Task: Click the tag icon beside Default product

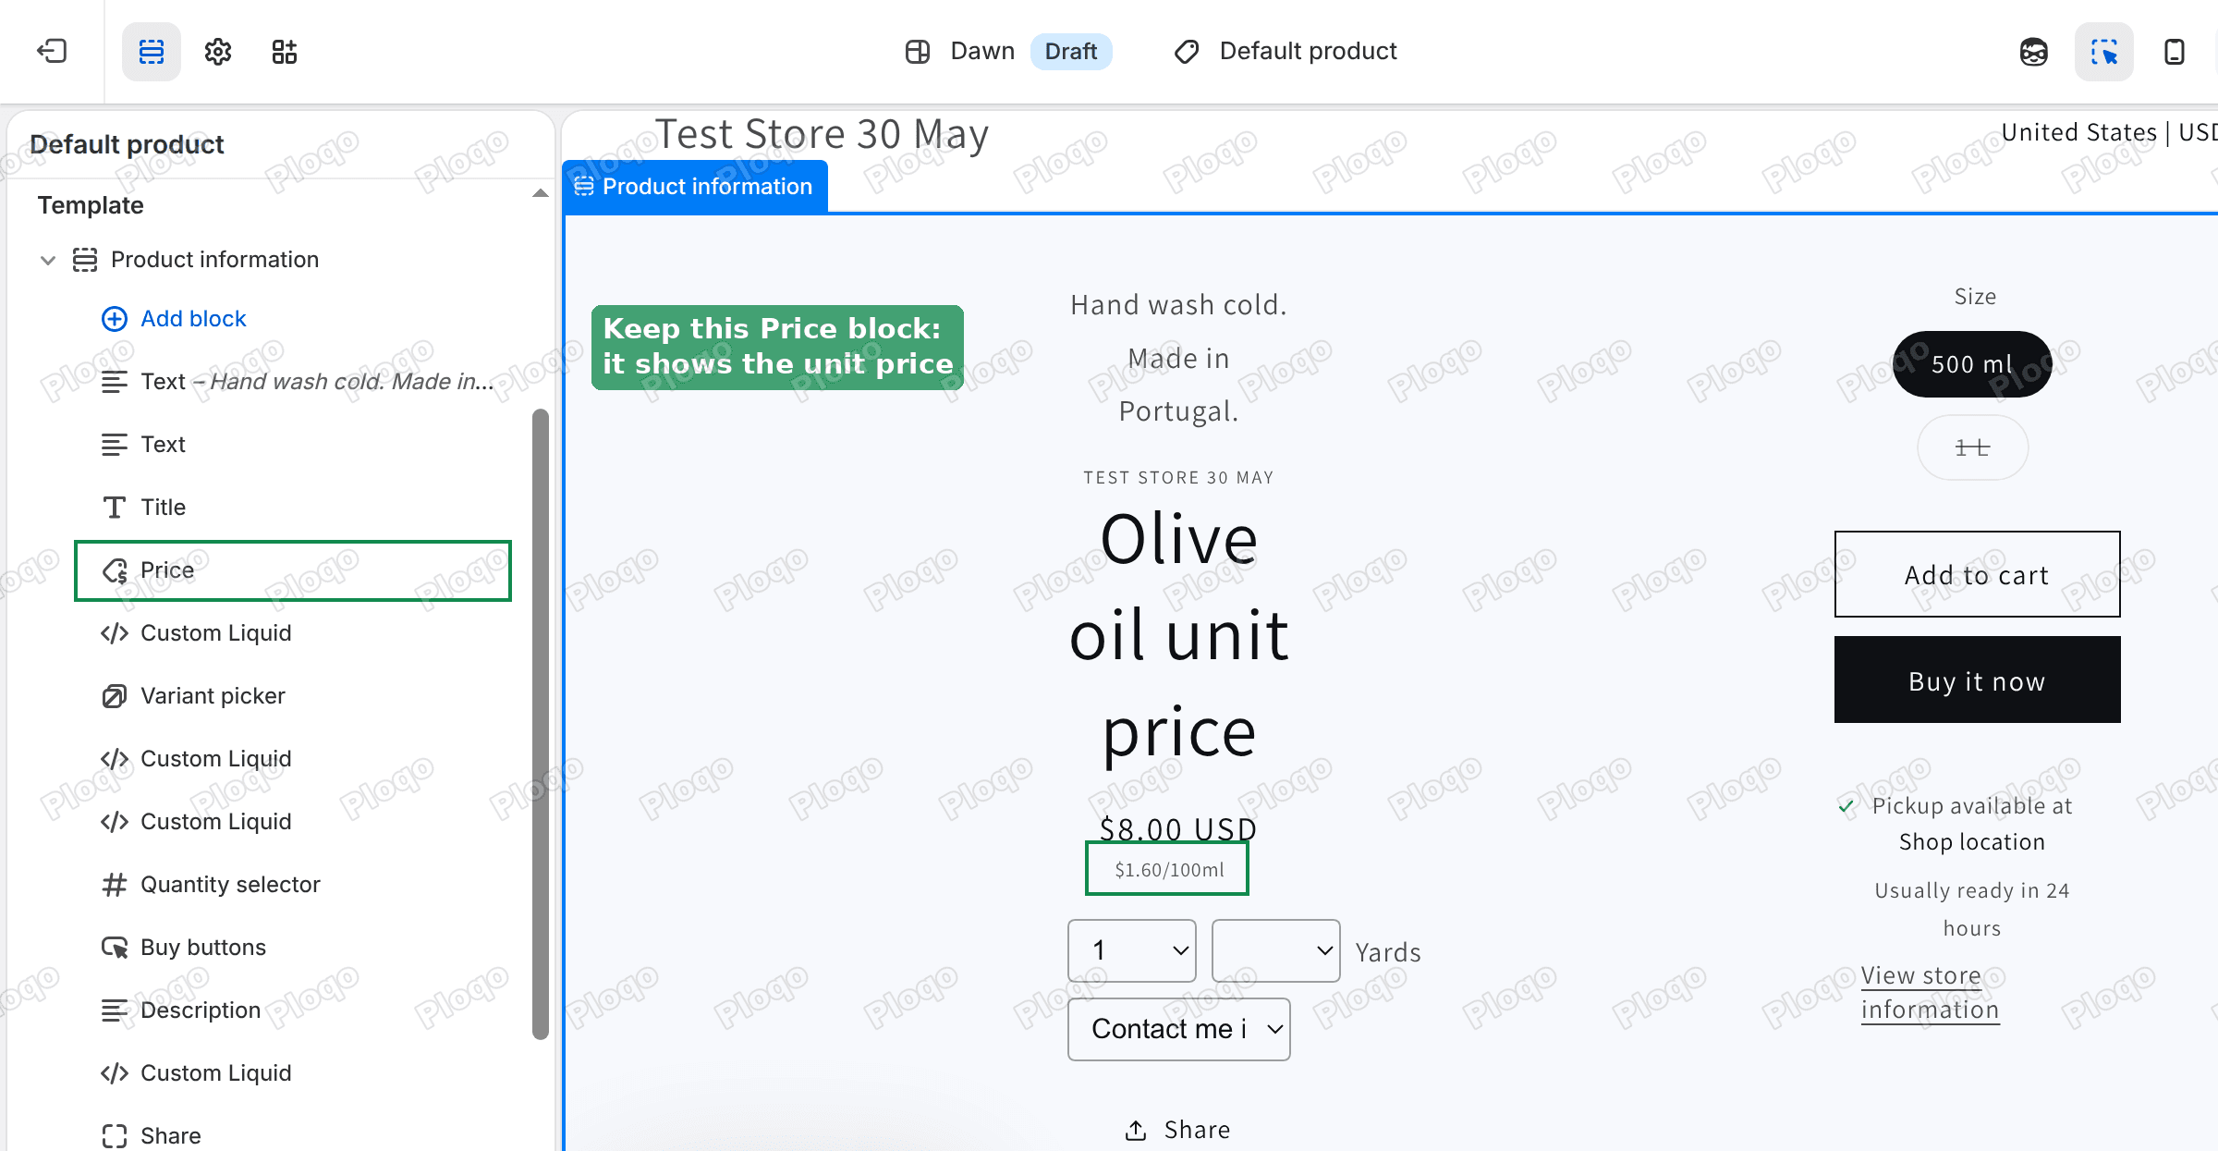Action: pos(1187,52)
